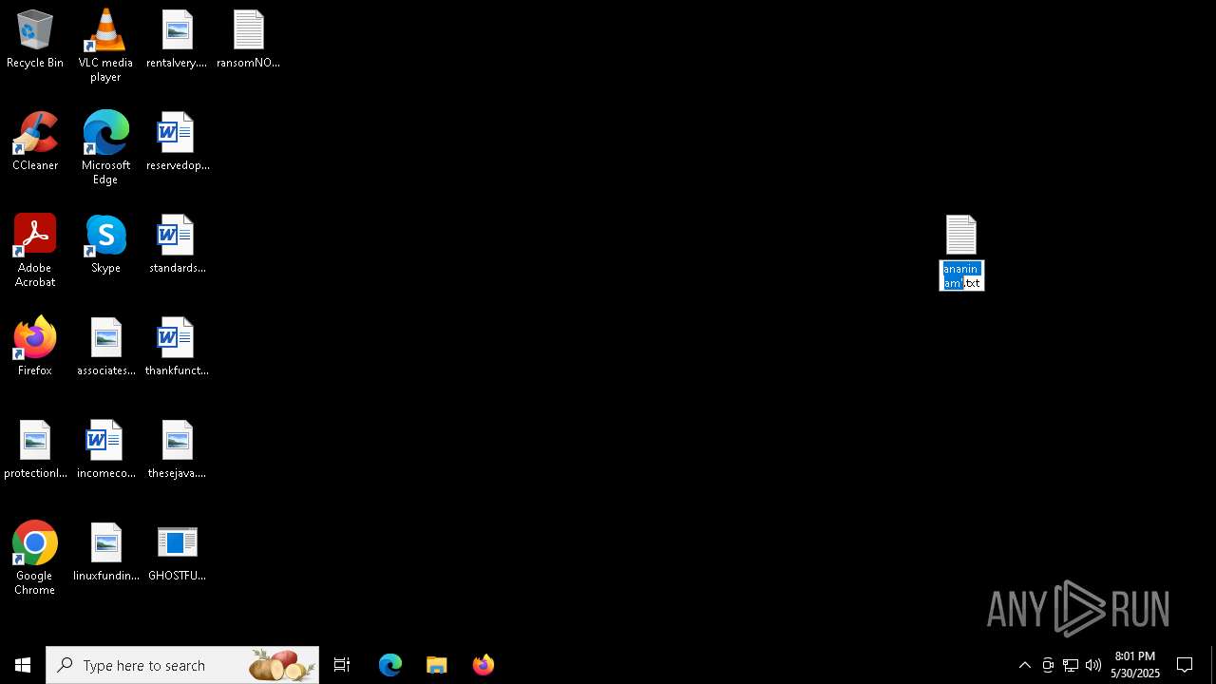Launch Firefox from the taskbar
Viewport: 1216px width, 684px height.
pos(484,665)
